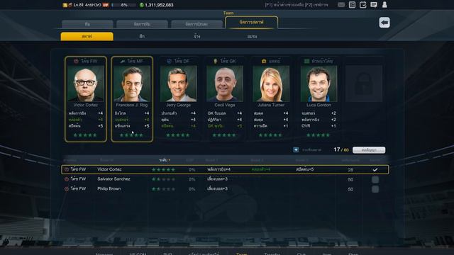Click the level badge icon at top left
This screenshot has height=255, width=454.
65,5
